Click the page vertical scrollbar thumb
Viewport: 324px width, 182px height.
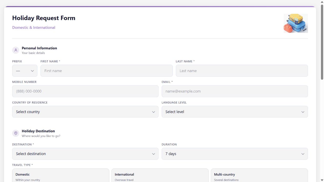click(322, 42)
